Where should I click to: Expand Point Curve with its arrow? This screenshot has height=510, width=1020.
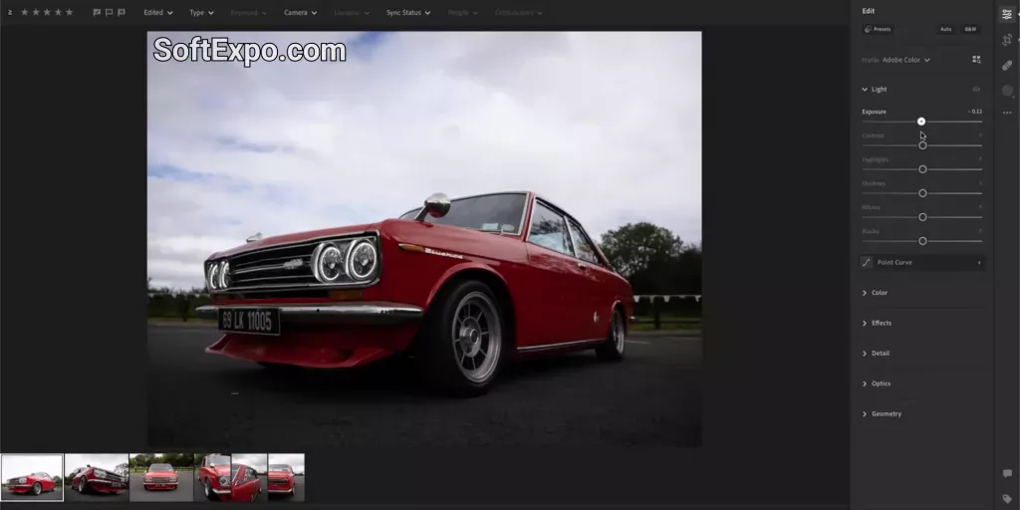point(979,263)
